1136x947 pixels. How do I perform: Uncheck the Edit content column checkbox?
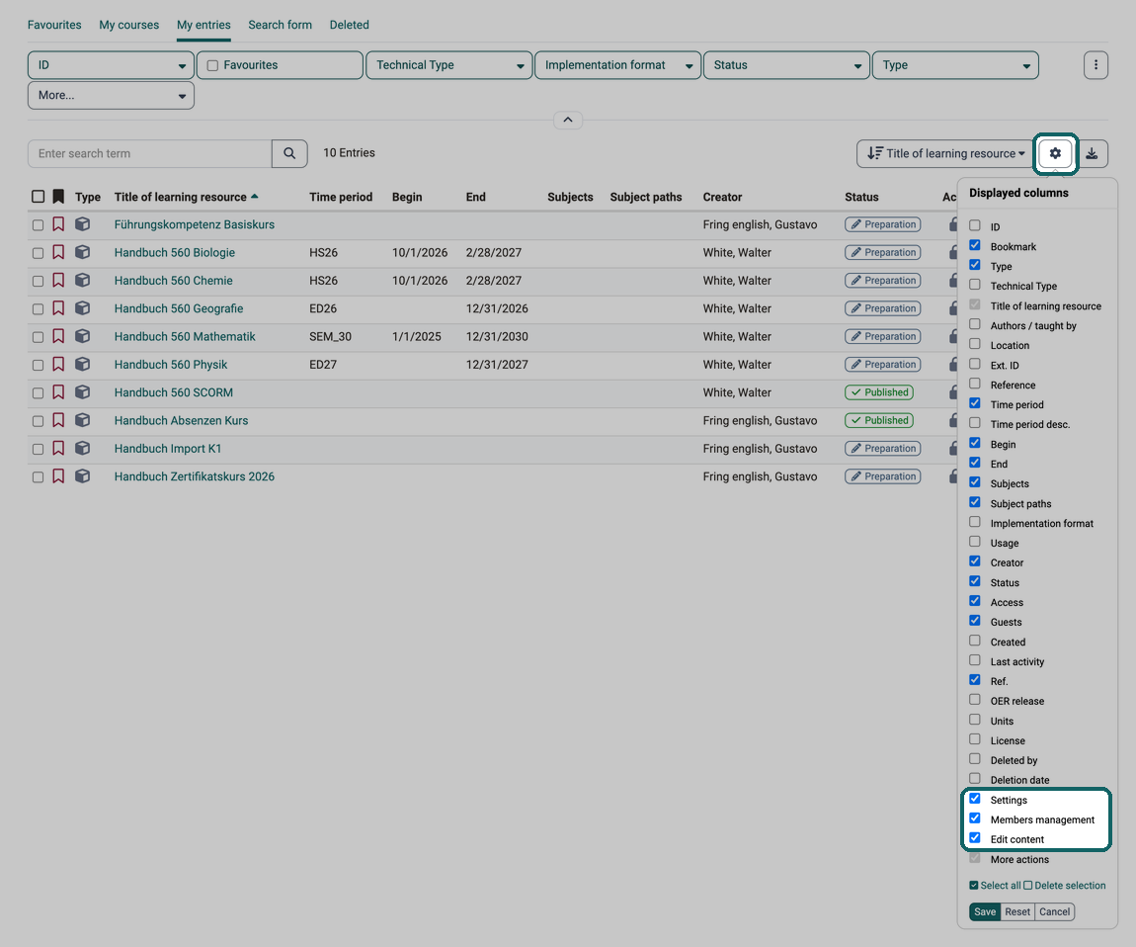975,837
